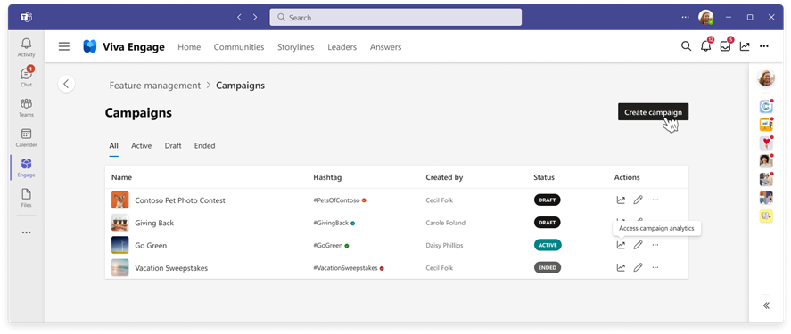
Task: Open inbox icon with badge
Action: click(726, 45)
